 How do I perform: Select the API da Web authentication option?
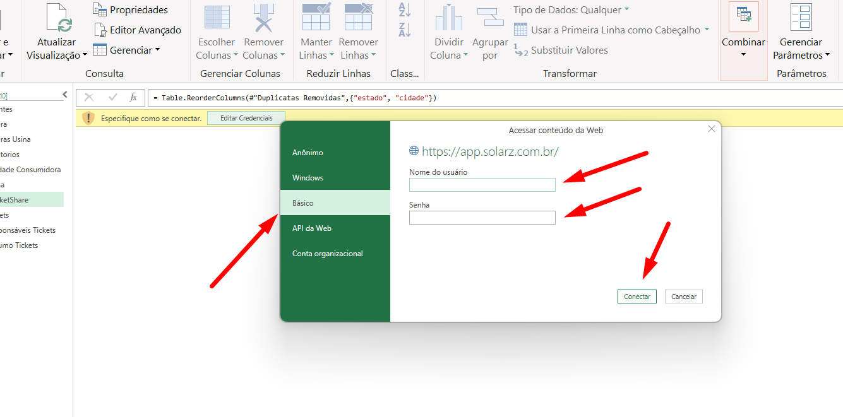311,228
